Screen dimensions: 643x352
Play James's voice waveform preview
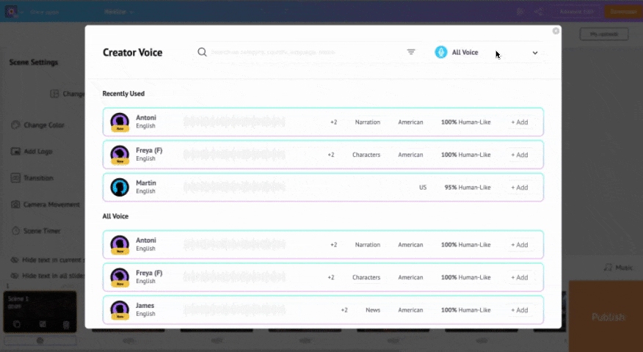(234, 309)
